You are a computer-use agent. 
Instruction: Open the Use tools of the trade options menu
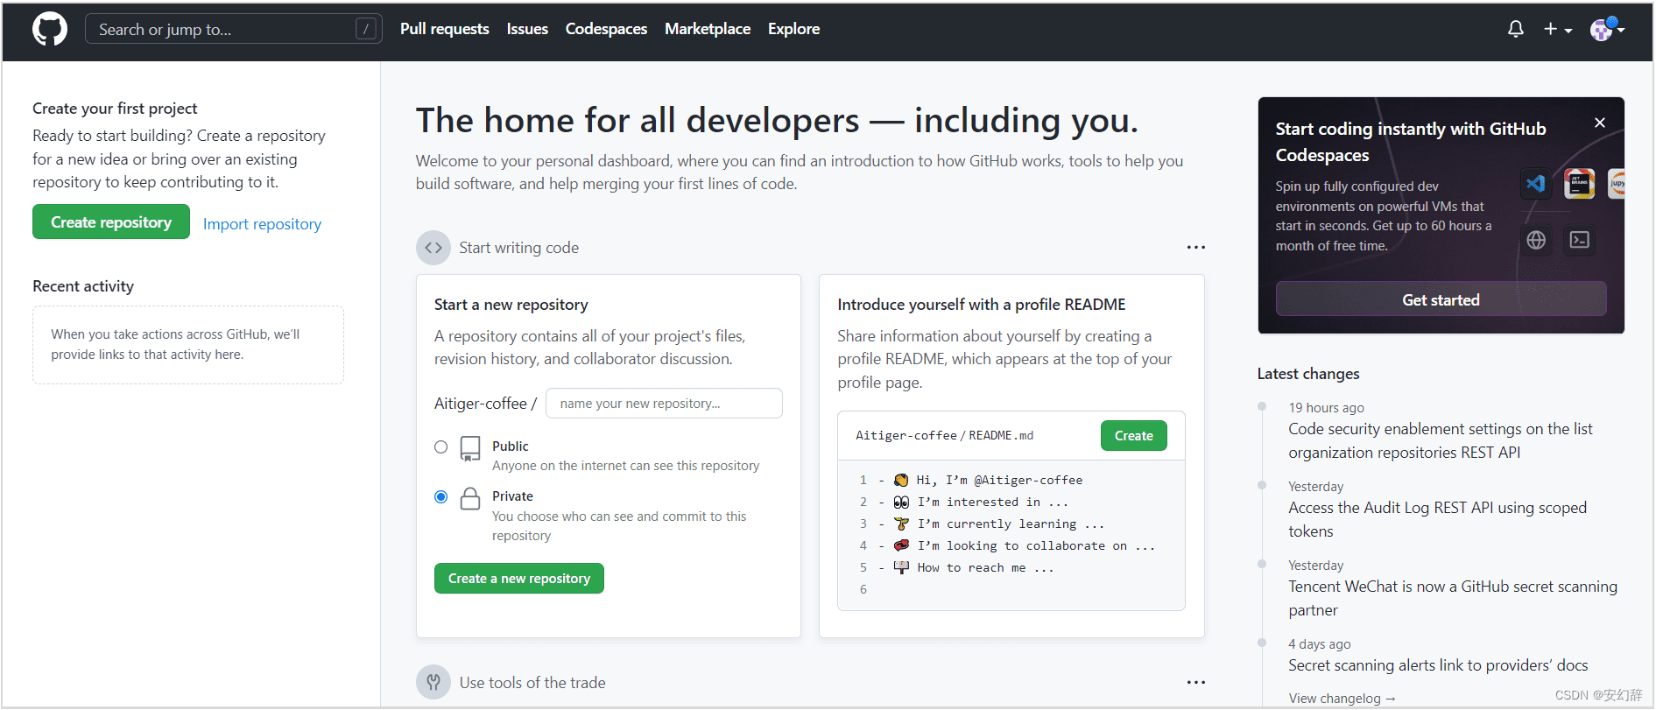[1195, 682]
